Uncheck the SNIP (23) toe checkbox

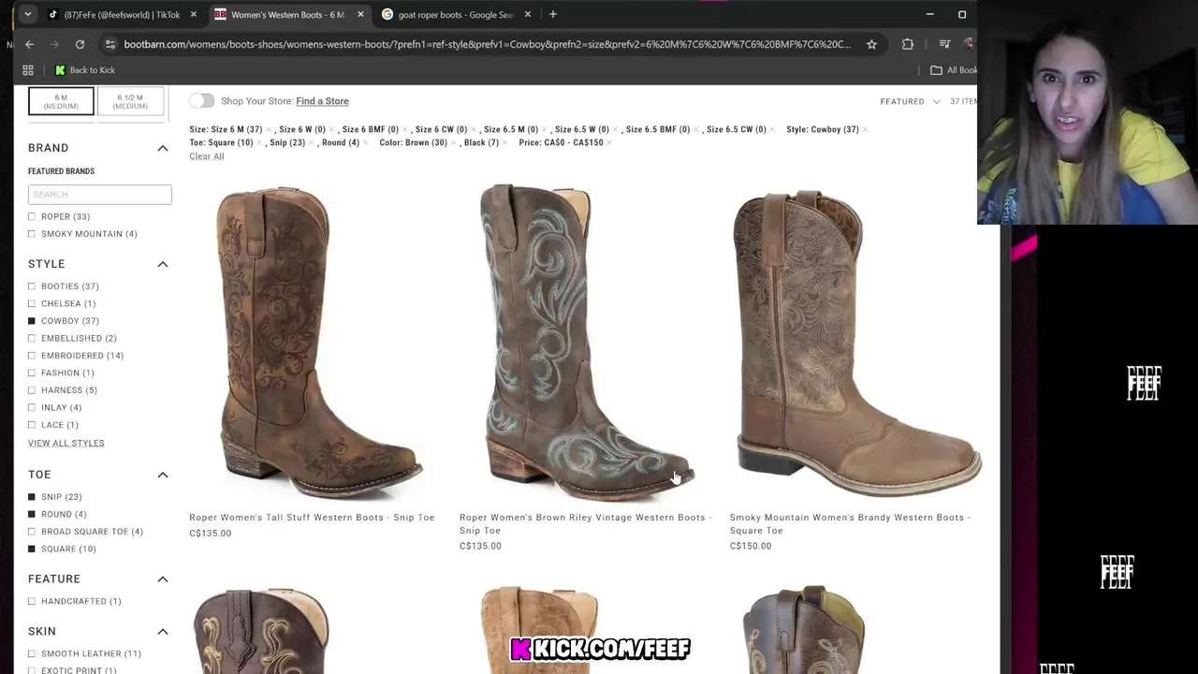32,497
